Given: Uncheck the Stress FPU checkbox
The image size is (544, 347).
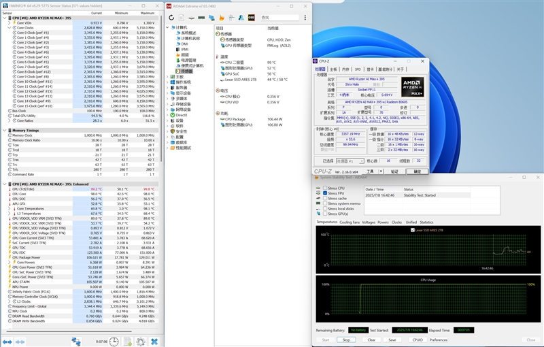Looking at the screenshot, I should coord(324,193).
